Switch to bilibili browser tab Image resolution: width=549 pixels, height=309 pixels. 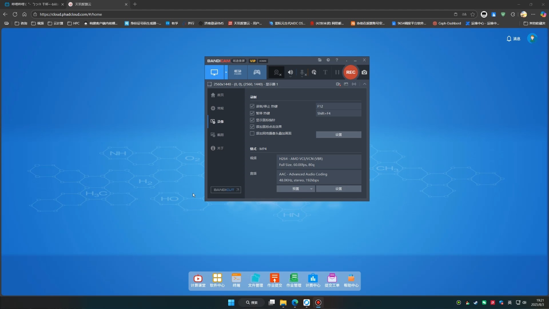click(34, 4)
